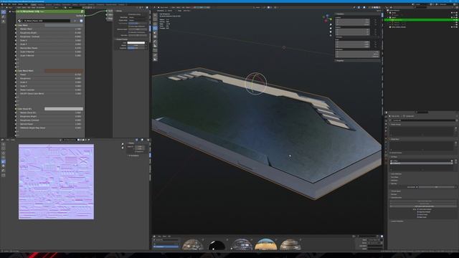Select the top tool icon in 3D viewport toolbar

coord(155,15)
